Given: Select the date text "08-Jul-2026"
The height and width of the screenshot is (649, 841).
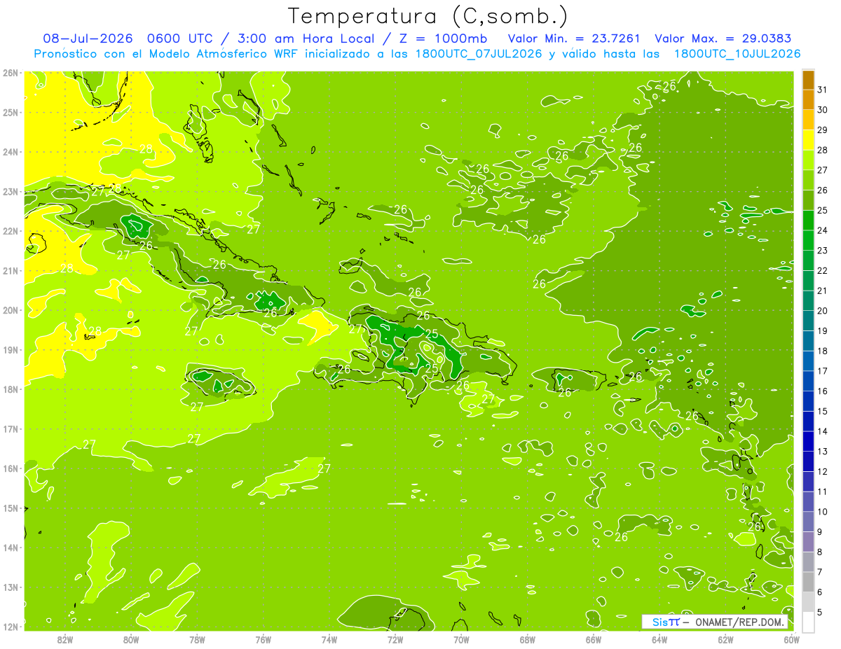Looking at the screenshot, I should coord(88,39).
